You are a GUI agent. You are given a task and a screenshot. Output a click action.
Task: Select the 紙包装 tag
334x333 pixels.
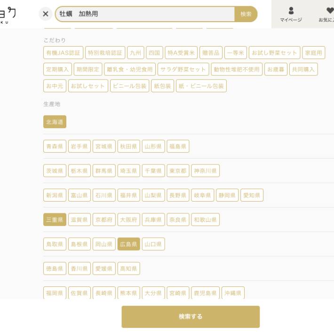click(x=162, y=86)
